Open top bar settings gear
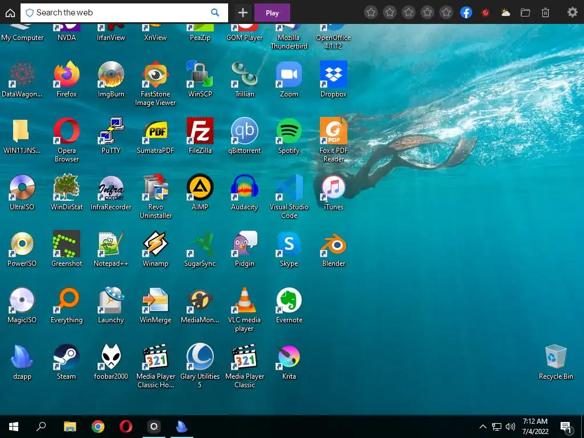This screenshot has height=438, width=584. coord(573,13)
